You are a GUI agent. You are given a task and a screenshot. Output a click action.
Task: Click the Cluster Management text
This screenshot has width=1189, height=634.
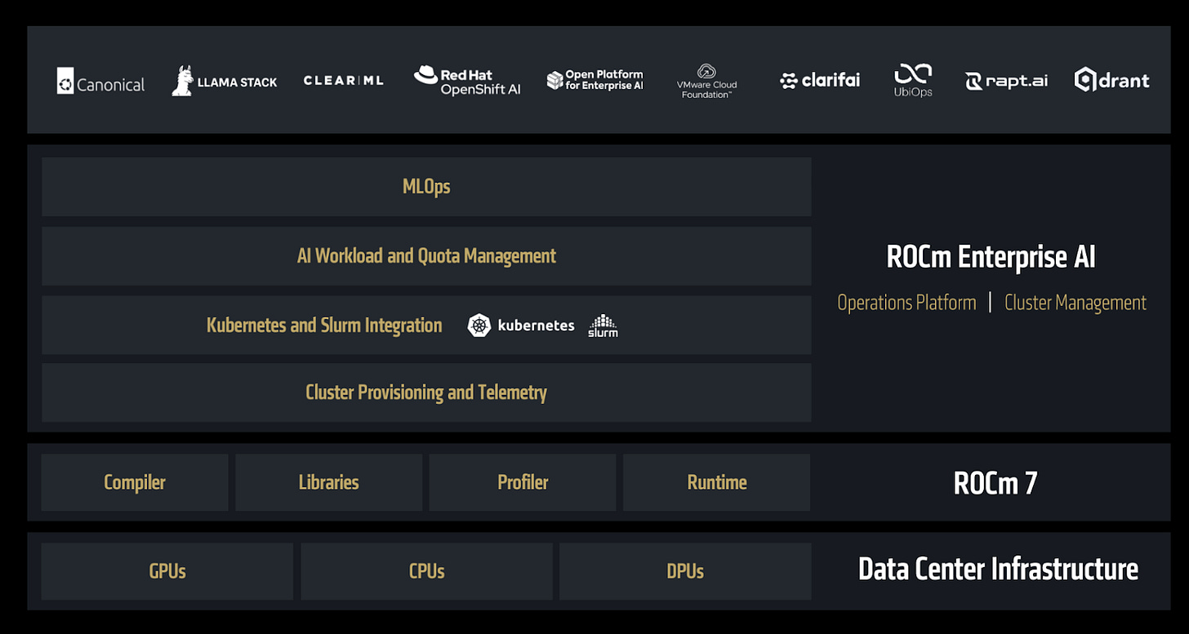1075,303
